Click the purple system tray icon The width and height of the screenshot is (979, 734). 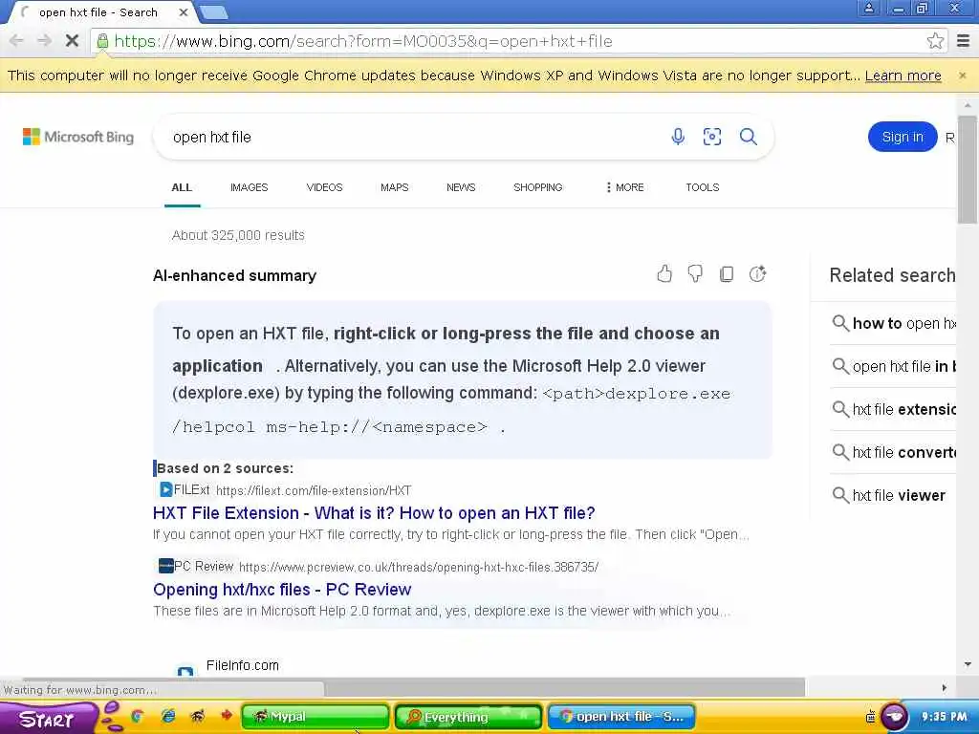pyautogui.click(x=894, y=717)
